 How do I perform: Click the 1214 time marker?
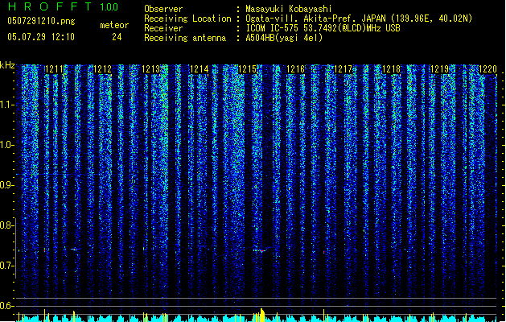pos(199,68)
